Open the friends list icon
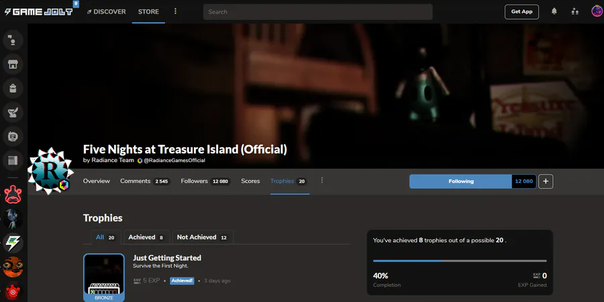The height and width of the screenshot is (302, 604). point(574,11)
